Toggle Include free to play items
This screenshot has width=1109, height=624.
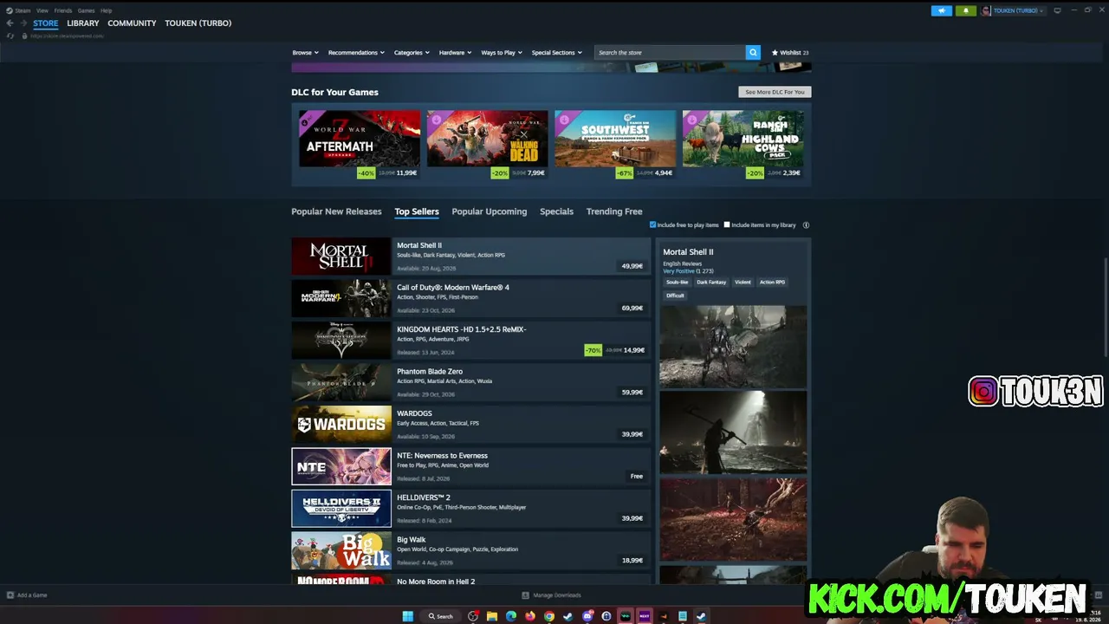653,225
